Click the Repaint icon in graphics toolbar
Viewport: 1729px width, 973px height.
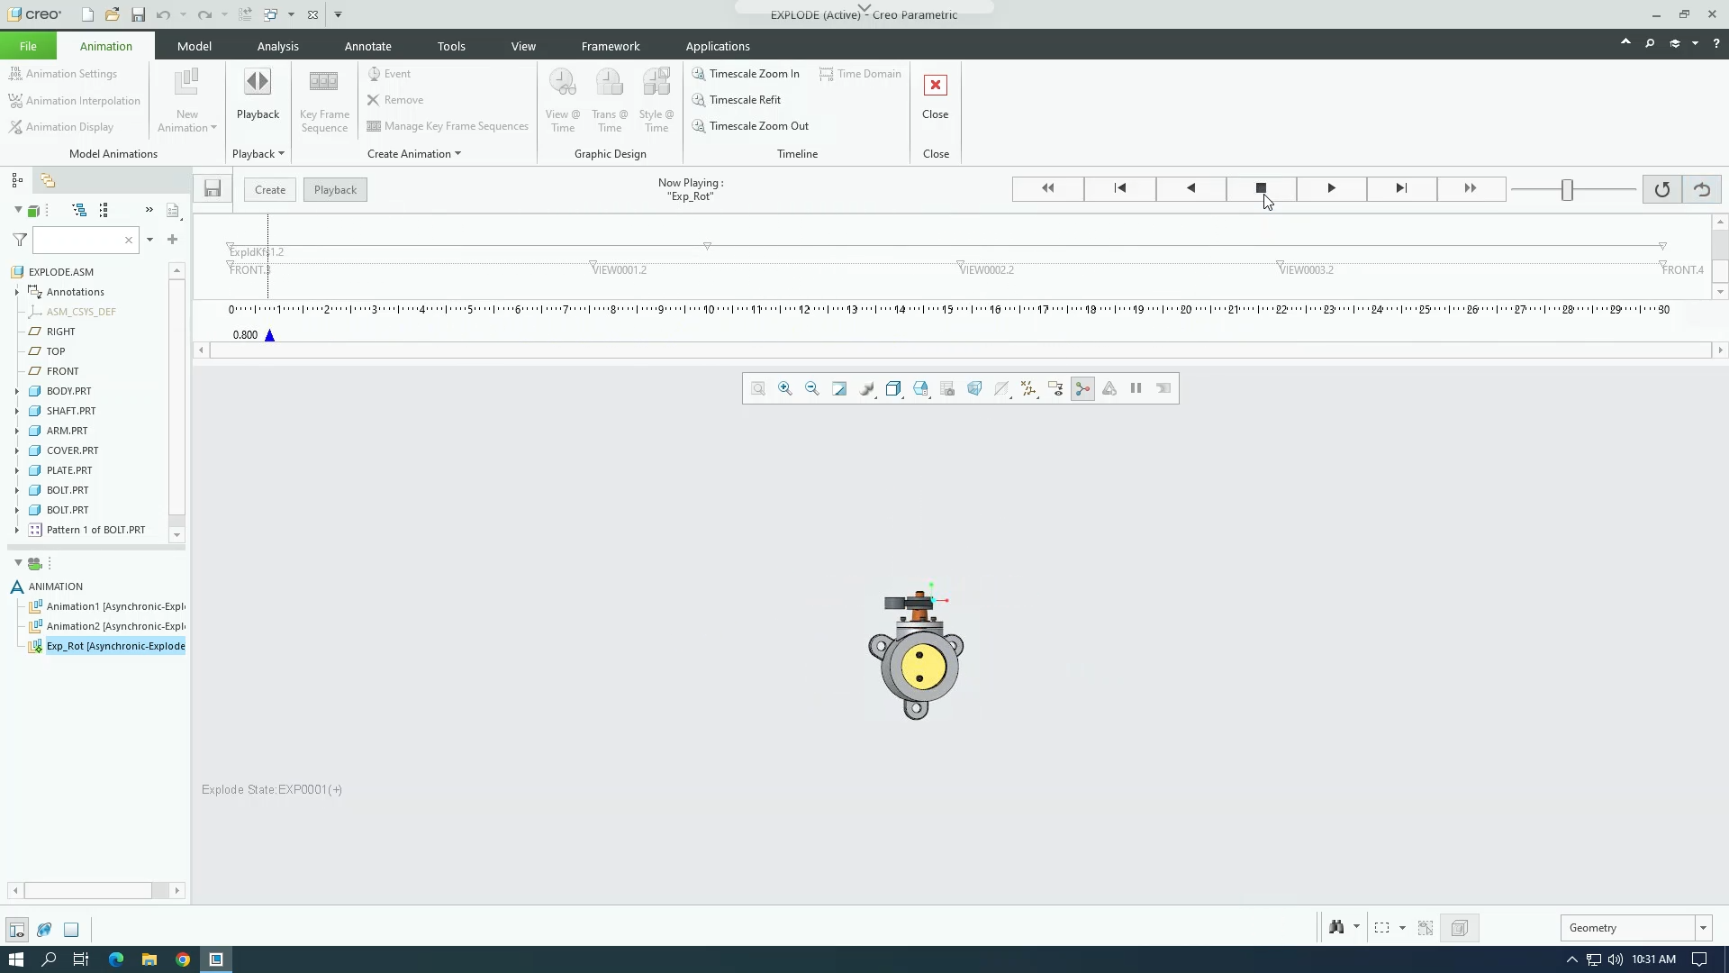click(839, 388)
